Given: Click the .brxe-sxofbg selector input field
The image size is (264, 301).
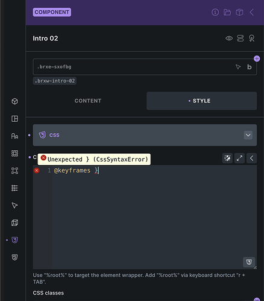Looking at the screenshot, I should (x=145, y=67).
